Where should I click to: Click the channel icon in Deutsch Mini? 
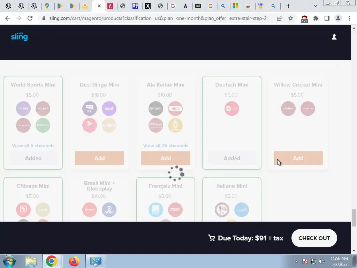point(232,109)
